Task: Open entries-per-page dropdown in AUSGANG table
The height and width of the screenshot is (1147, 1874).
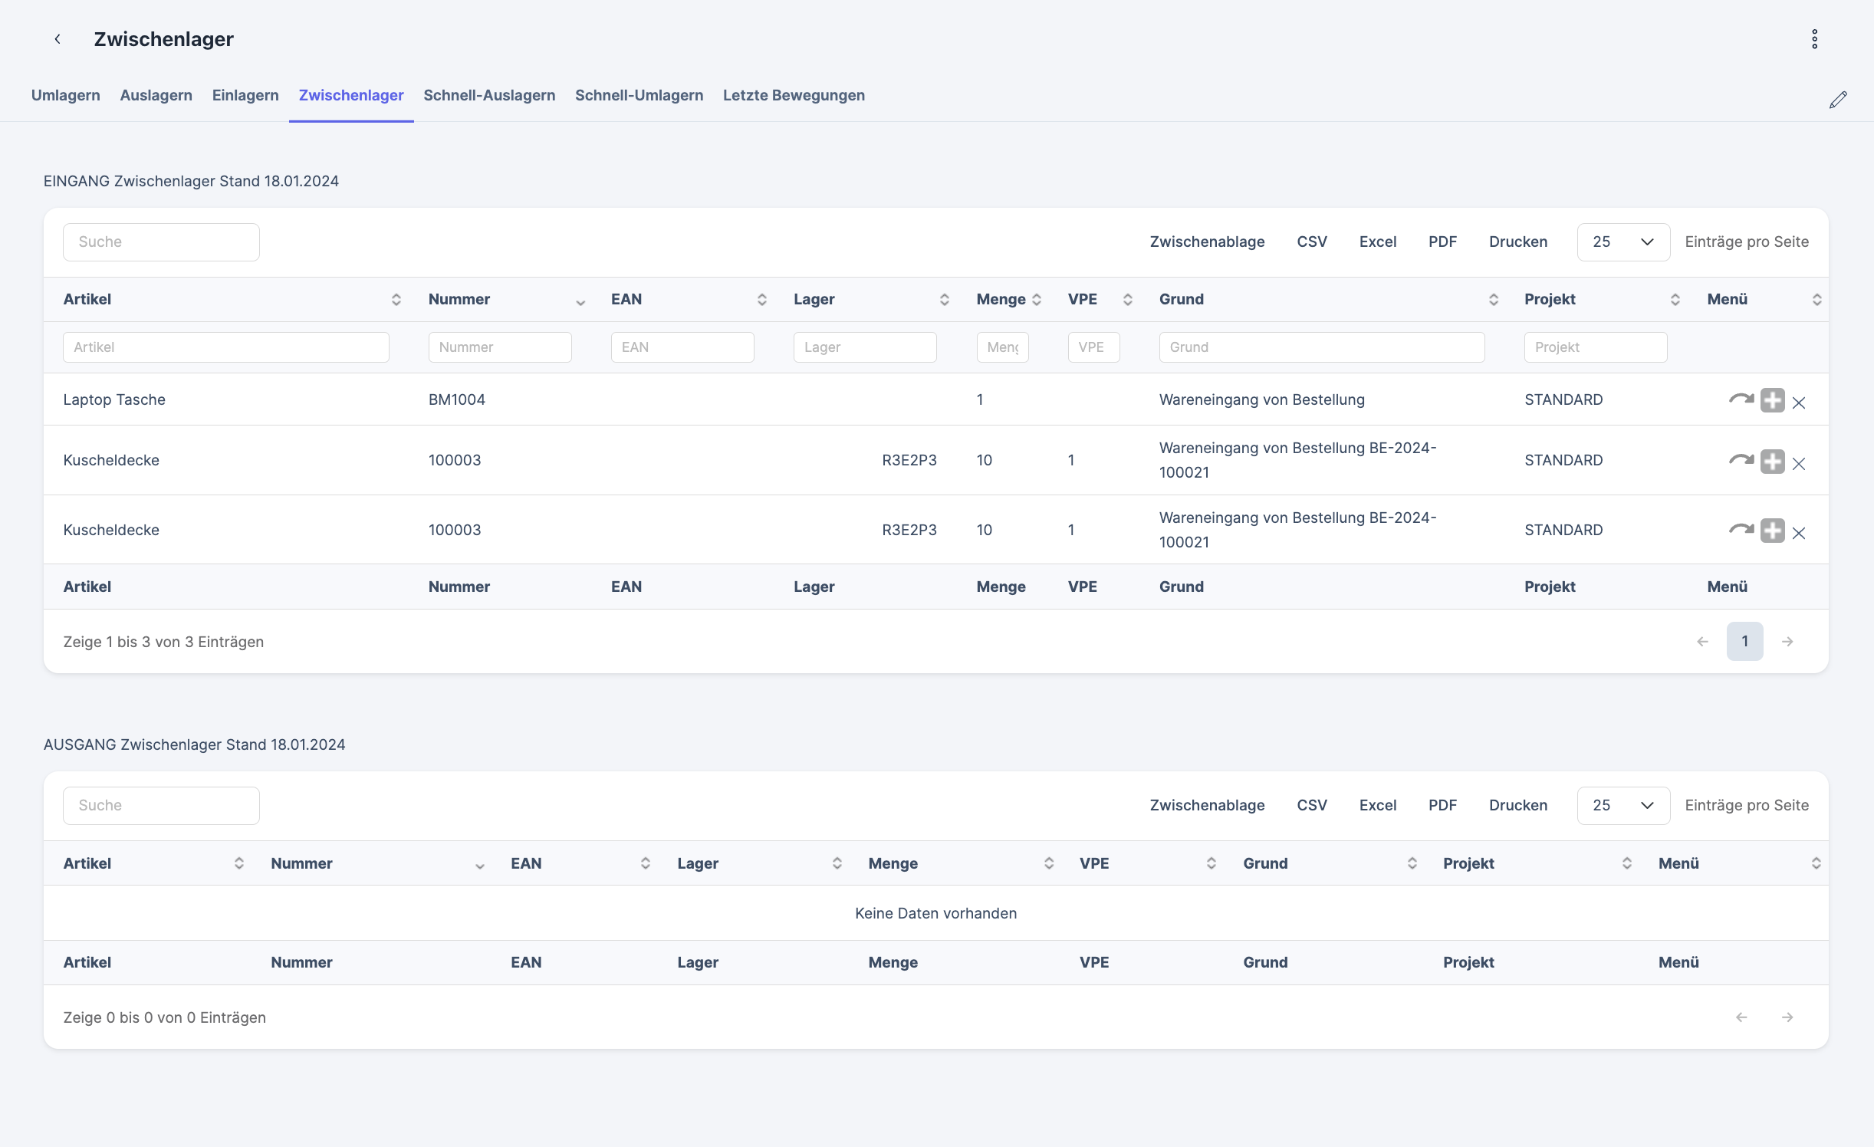Action: (x=1622, y=806)
